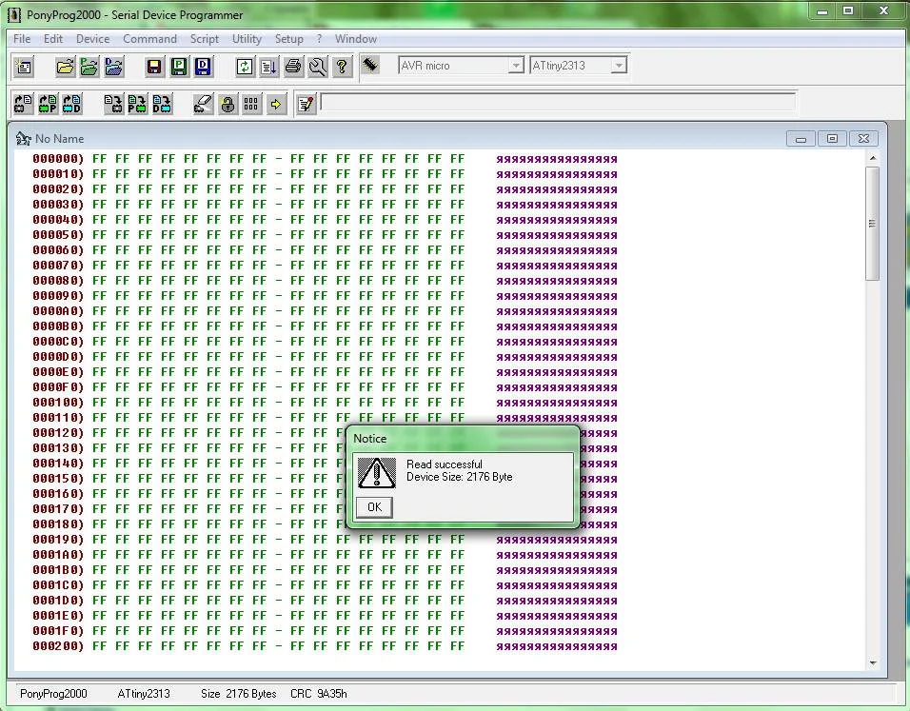Click the Read Device icon
The width and height of the screenshot is (910, 711).
click(23, 104)
